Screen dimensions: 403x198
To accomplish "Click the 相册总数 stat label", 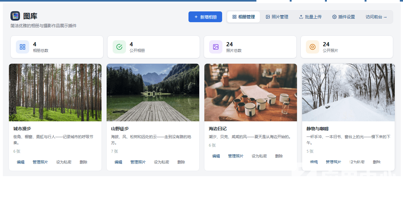I will click(41, 50).
